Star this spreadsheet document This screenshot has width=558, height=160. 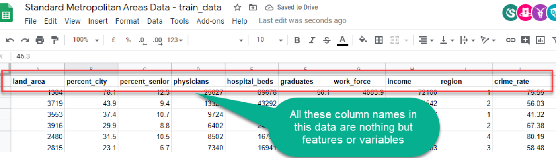click(x=238, y=8)
